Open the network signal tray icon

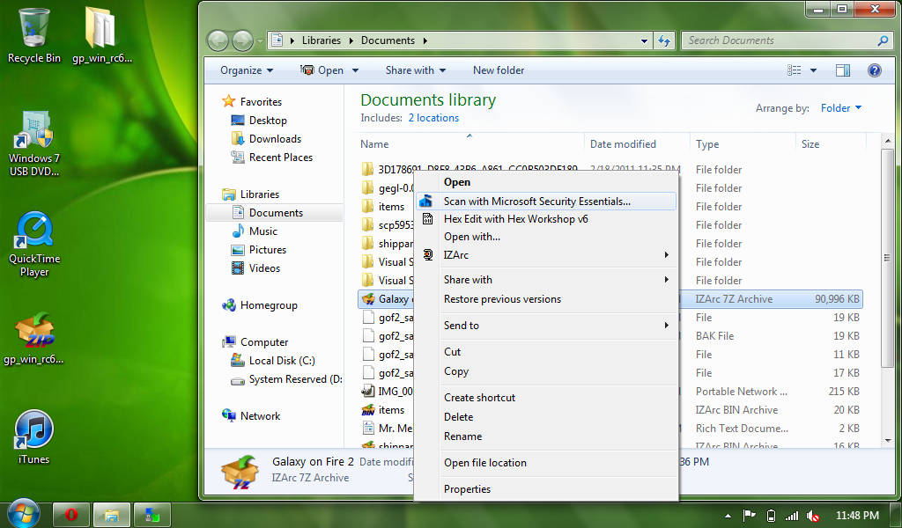[x=792, y=516]
